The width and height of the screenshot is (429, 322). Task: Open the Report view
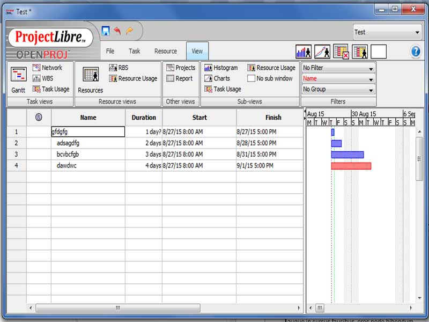181,78
